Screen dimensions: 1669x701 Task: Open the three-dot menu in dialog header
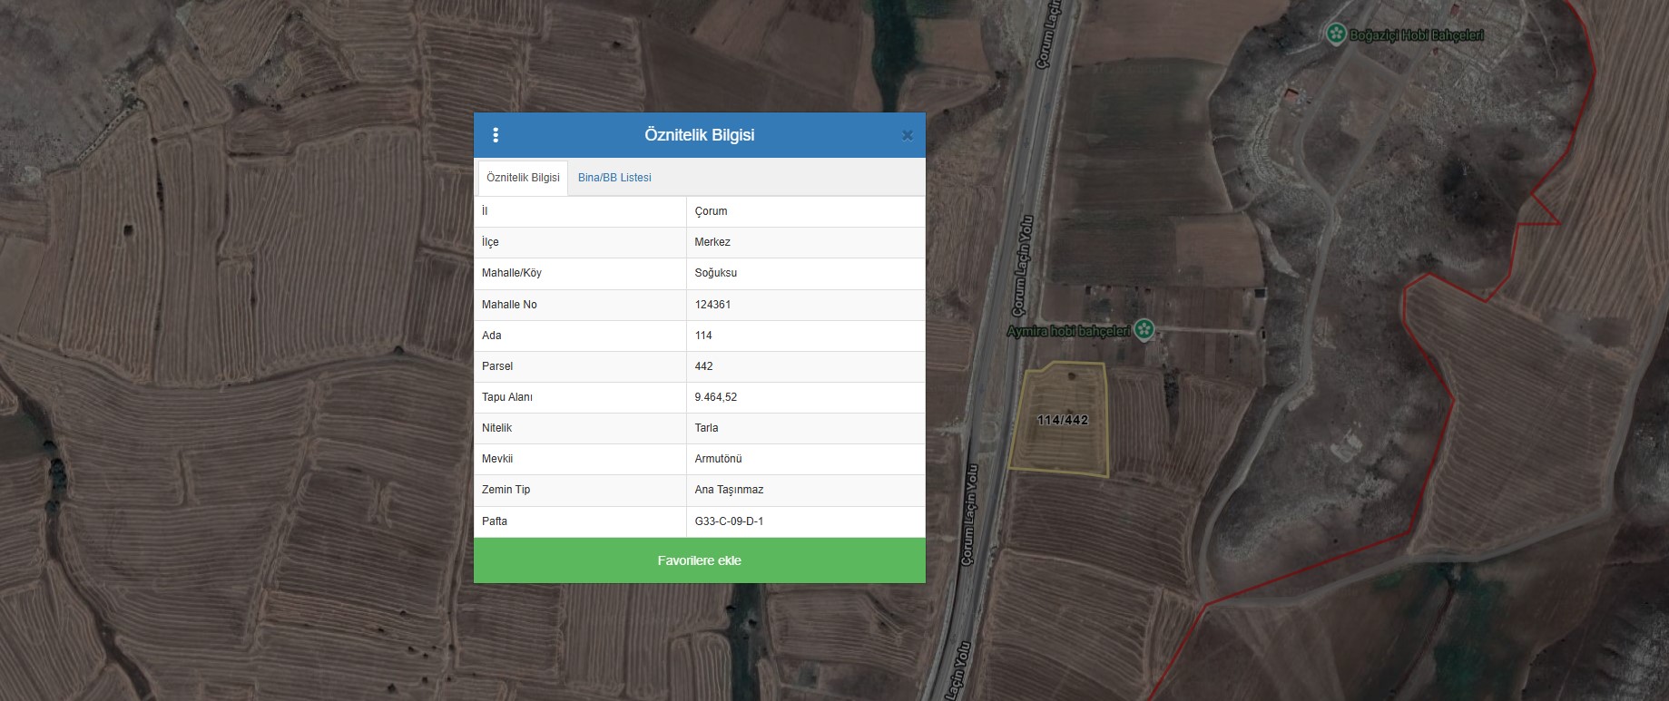496,135
